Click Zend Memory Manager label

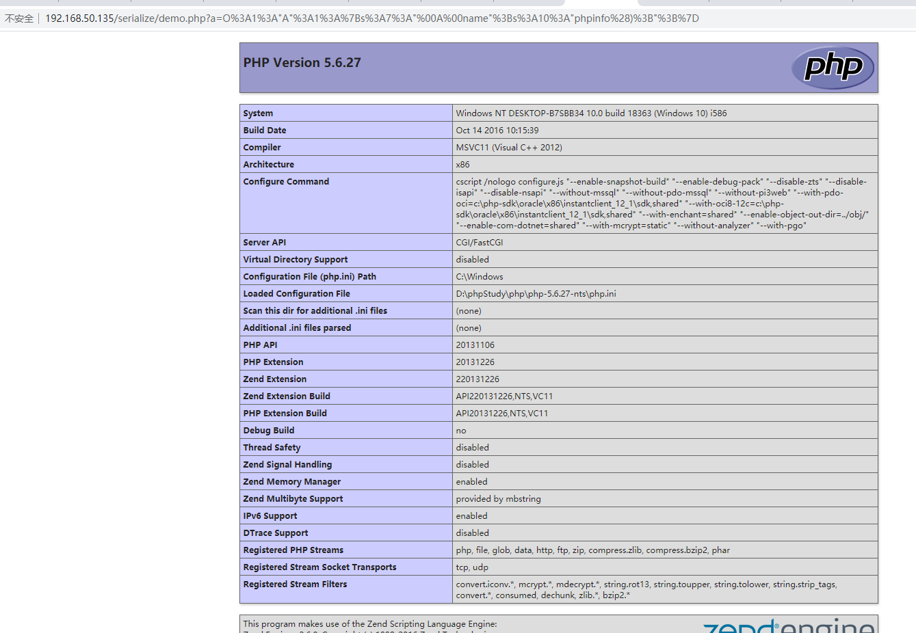(292, 482)
